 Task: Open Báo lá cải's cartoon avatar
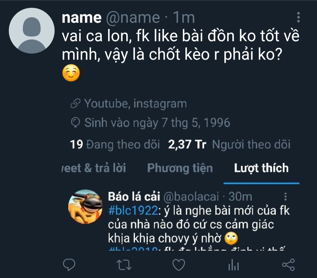point(85,206)
